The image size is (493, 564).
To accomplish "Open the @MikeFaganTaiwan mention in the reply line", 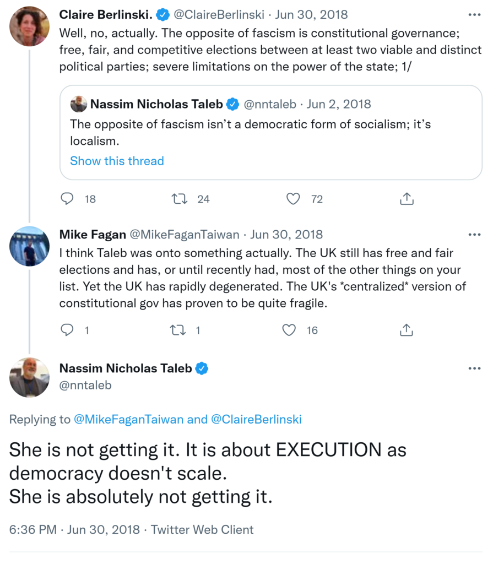I will click(128, 420).
